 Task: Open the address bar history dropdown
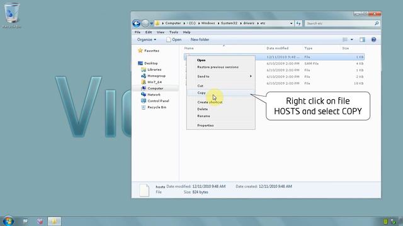pyautogui.click(x=291, y=23)
